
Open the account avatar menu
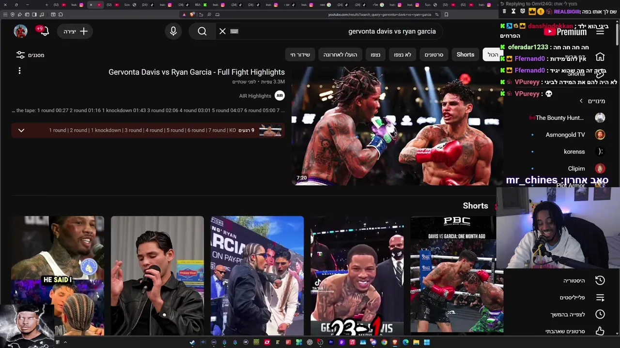click(x=20, y=31)
